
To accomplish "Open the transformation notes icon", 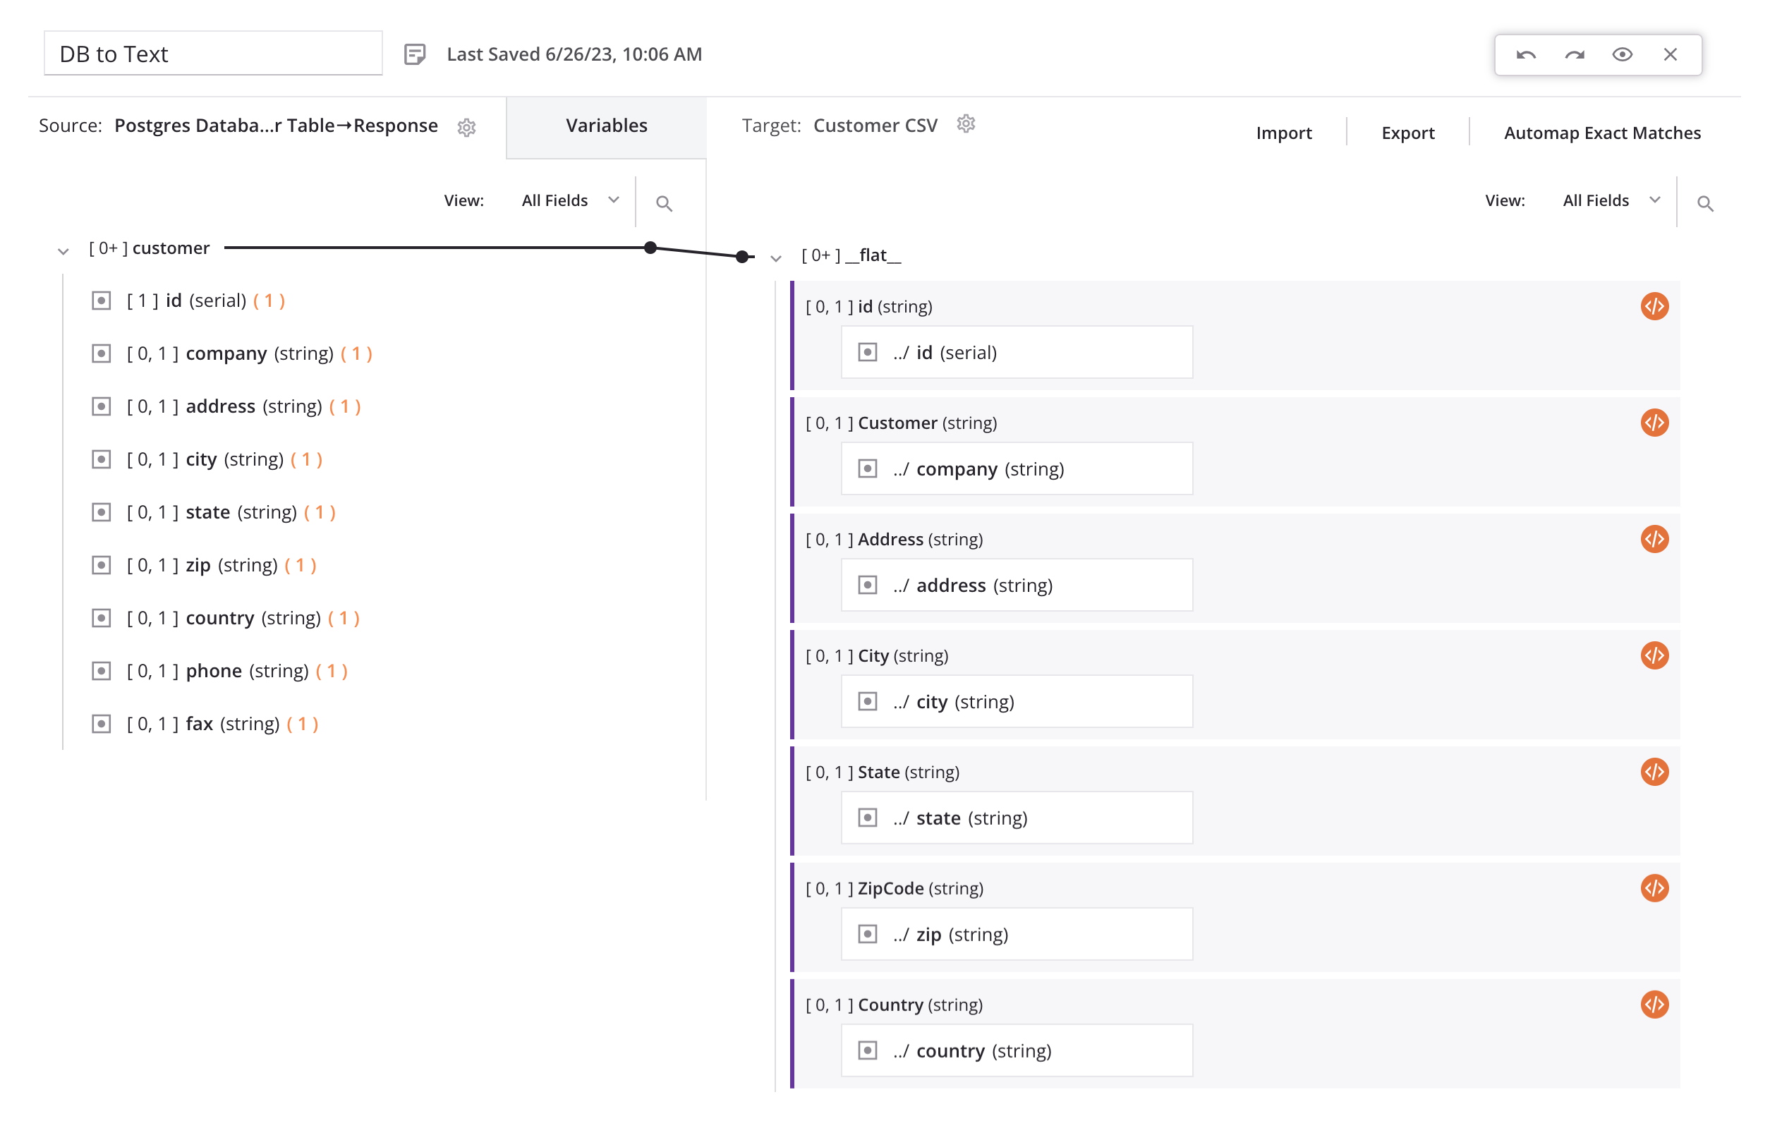I will tap(415, 54).
